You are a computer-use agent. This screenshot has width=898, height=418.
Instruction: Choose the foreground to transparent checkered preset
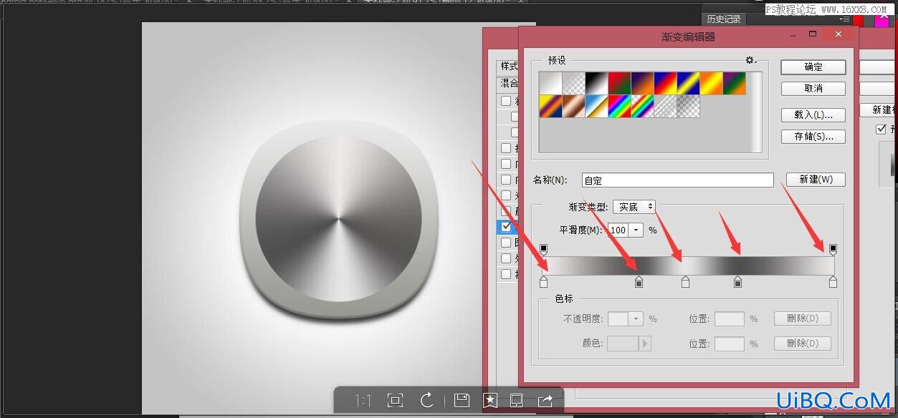pyautogui.click(x=574, y=83)
